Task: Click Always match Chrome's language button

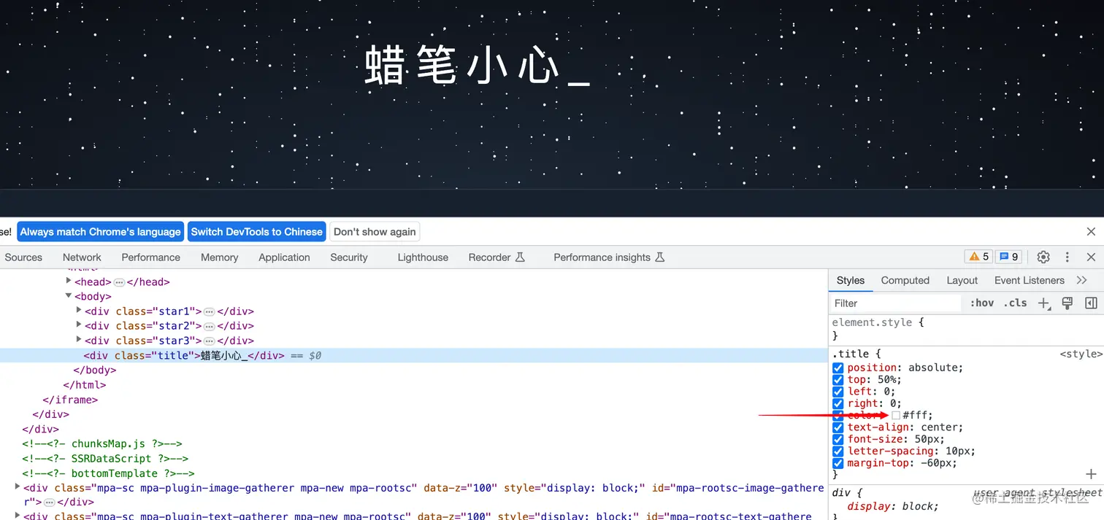Action: click(x=100, y=232)
